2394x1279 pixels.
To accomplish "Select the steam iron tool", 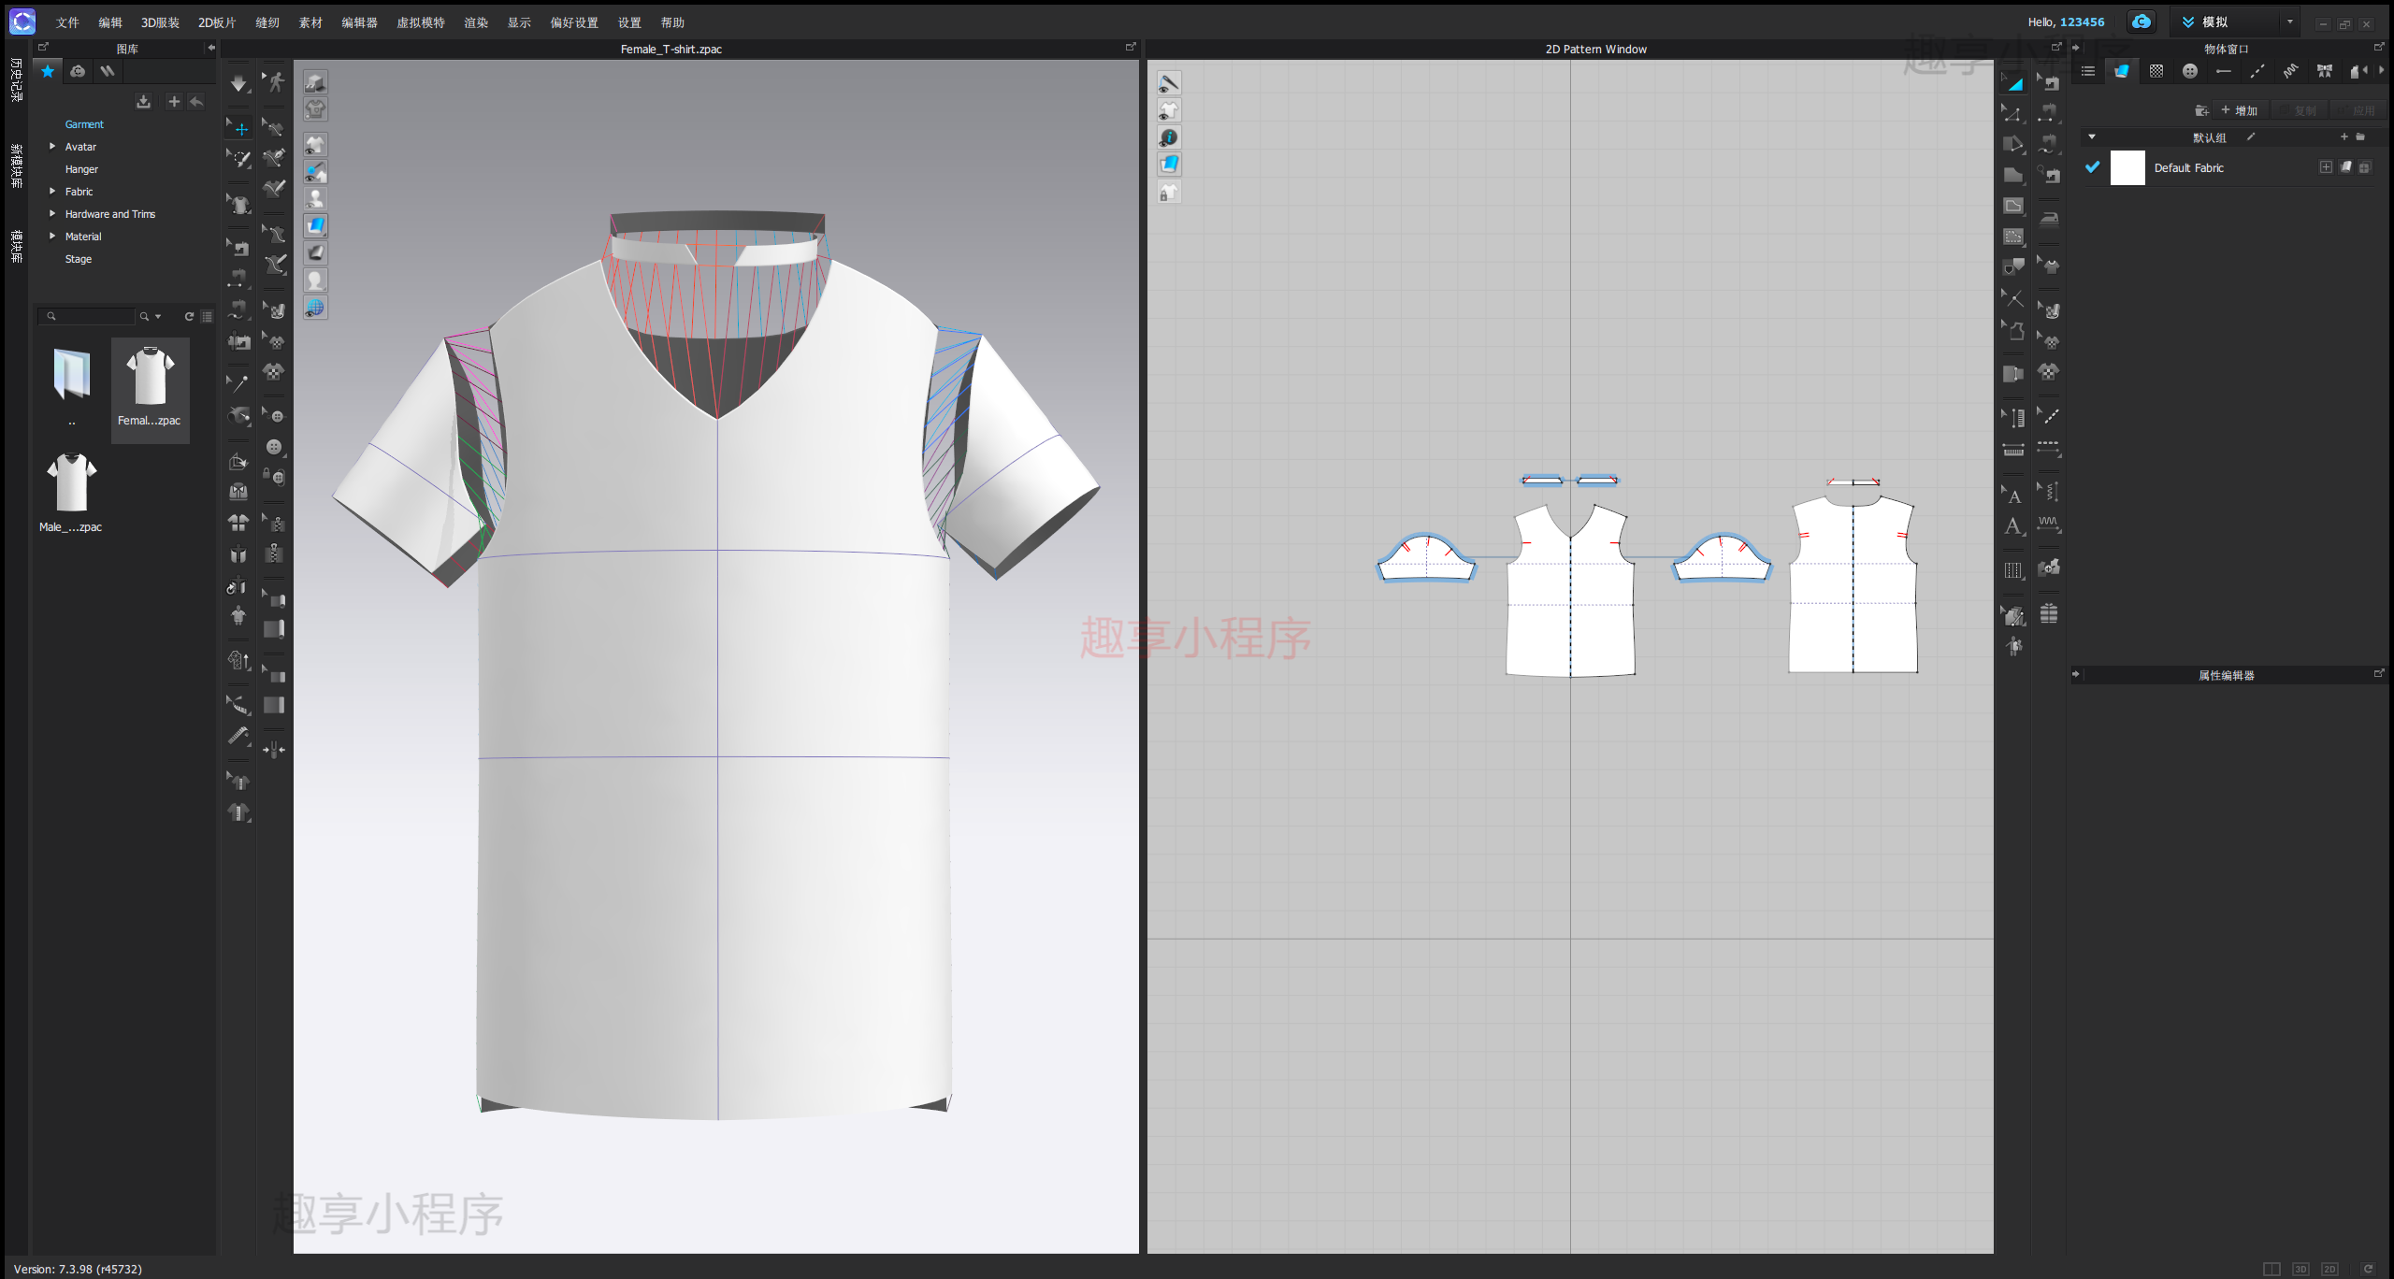I will [x=2049, y=220].
